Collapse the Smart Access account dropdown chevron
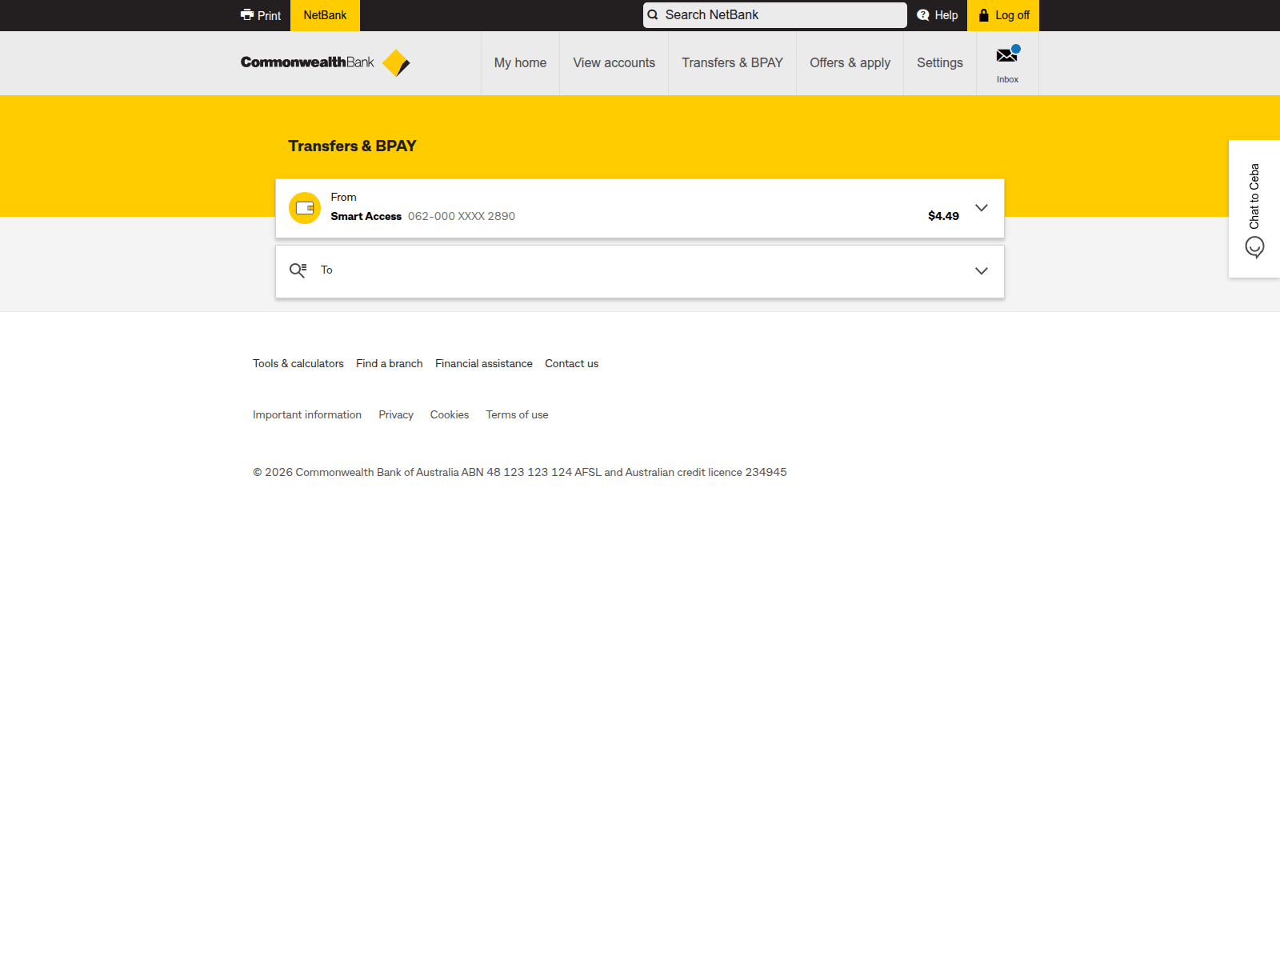Screen dimensions: 1280x960 point(982,207)
